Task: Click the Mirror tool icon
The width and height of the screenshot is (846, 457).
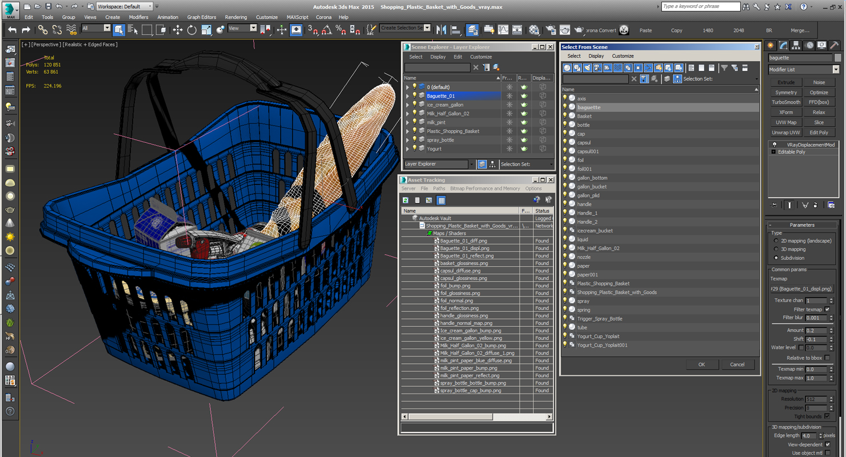Action: [441, 30]
